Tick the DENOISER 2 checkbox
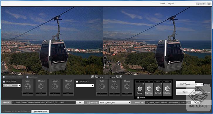213x114 pixels. click(x=77, y=82)
